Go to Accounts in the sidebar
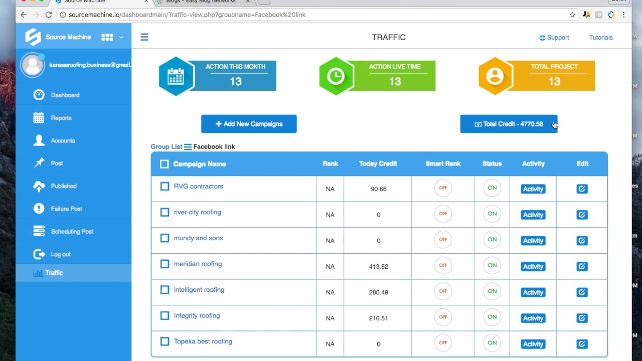Viewport: 642px width, 361px height. click(63, 140)
